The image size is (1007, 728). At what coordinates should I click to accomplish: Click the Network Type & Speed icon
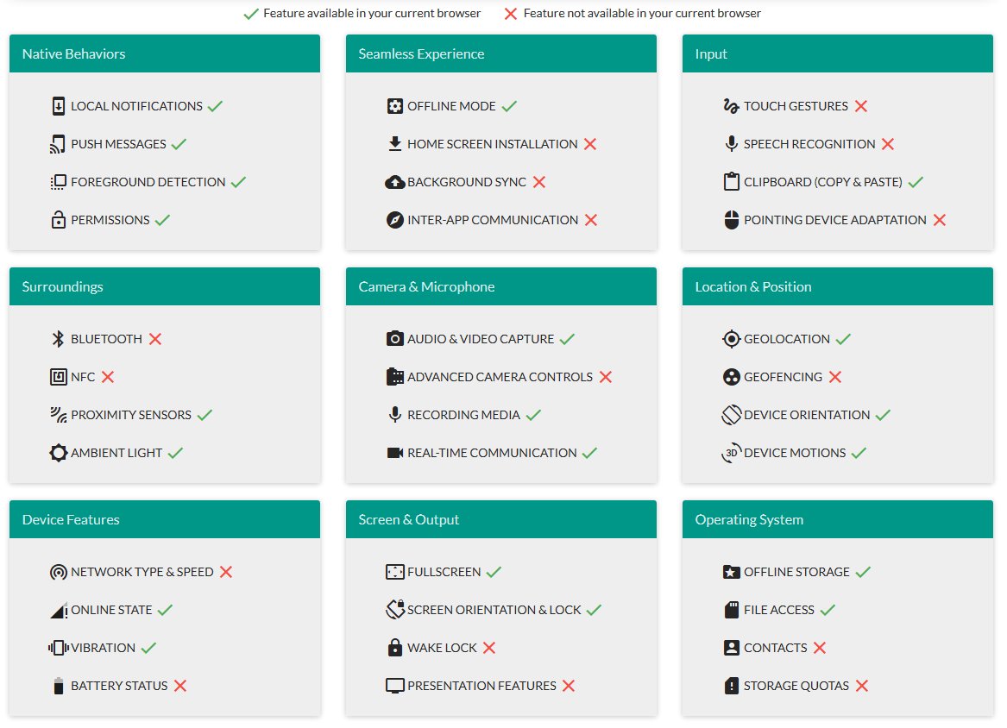click(x=59, y=571)
